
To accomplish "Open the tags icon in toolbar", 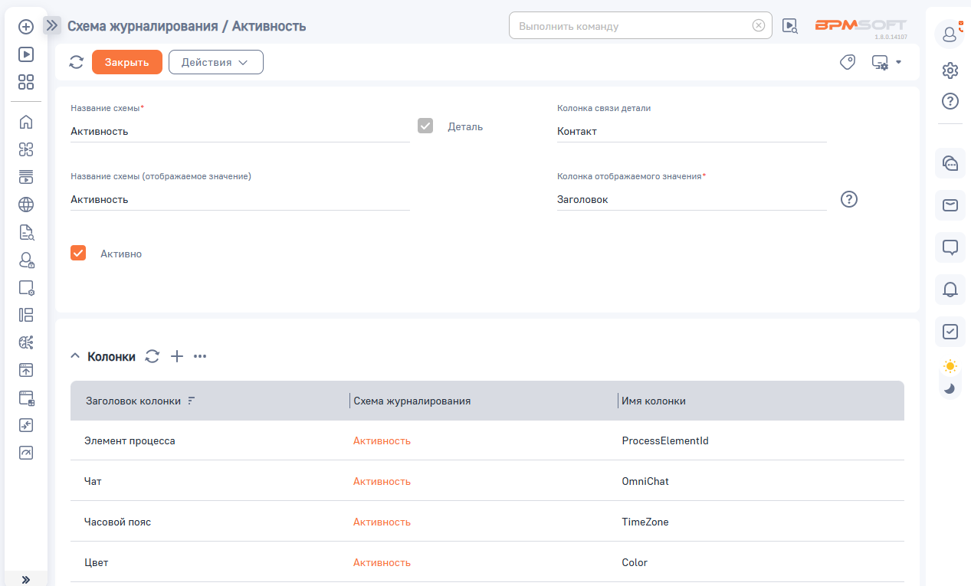I will (847, 62).
